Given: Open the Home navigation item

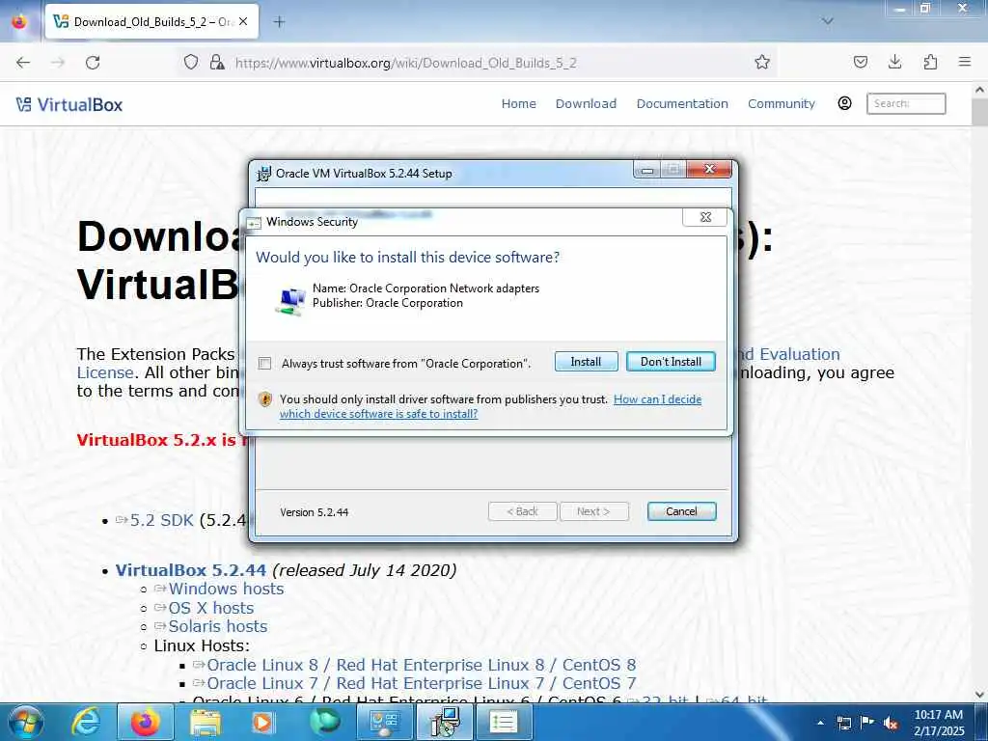Looking at the screenshot, I should click(x=518, y=104).
